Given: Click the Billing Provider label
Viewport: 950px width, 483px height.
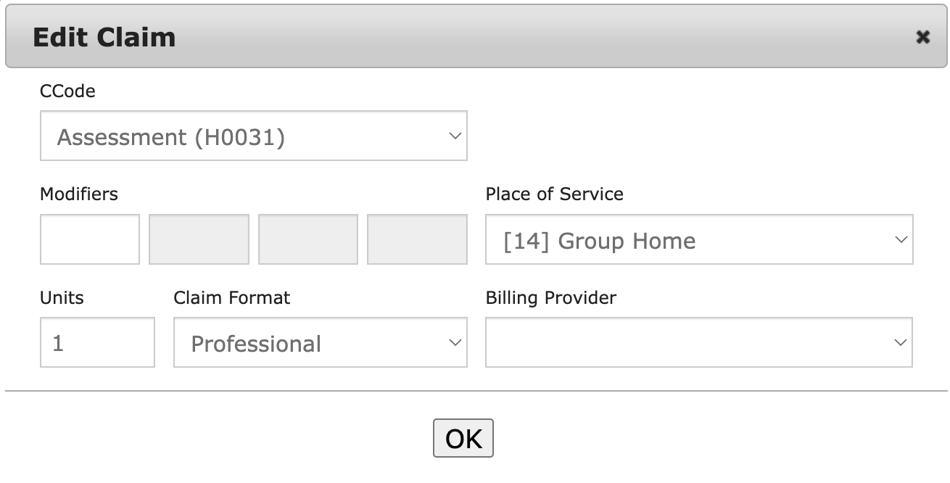Looking at the screenshot, I should (x=550, y=298).
